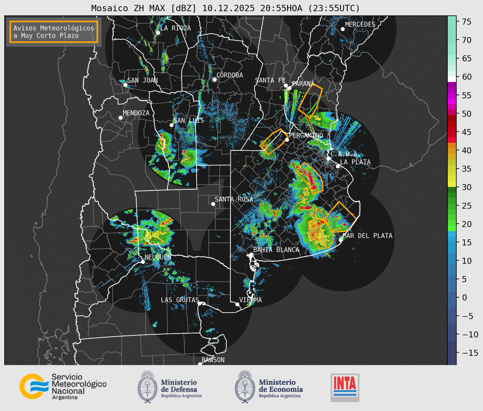Pick the yellow 30 dBZ band in the color bar
This screenshot has width=483, height=411.
pyautogui.click(x=452, y=185)
